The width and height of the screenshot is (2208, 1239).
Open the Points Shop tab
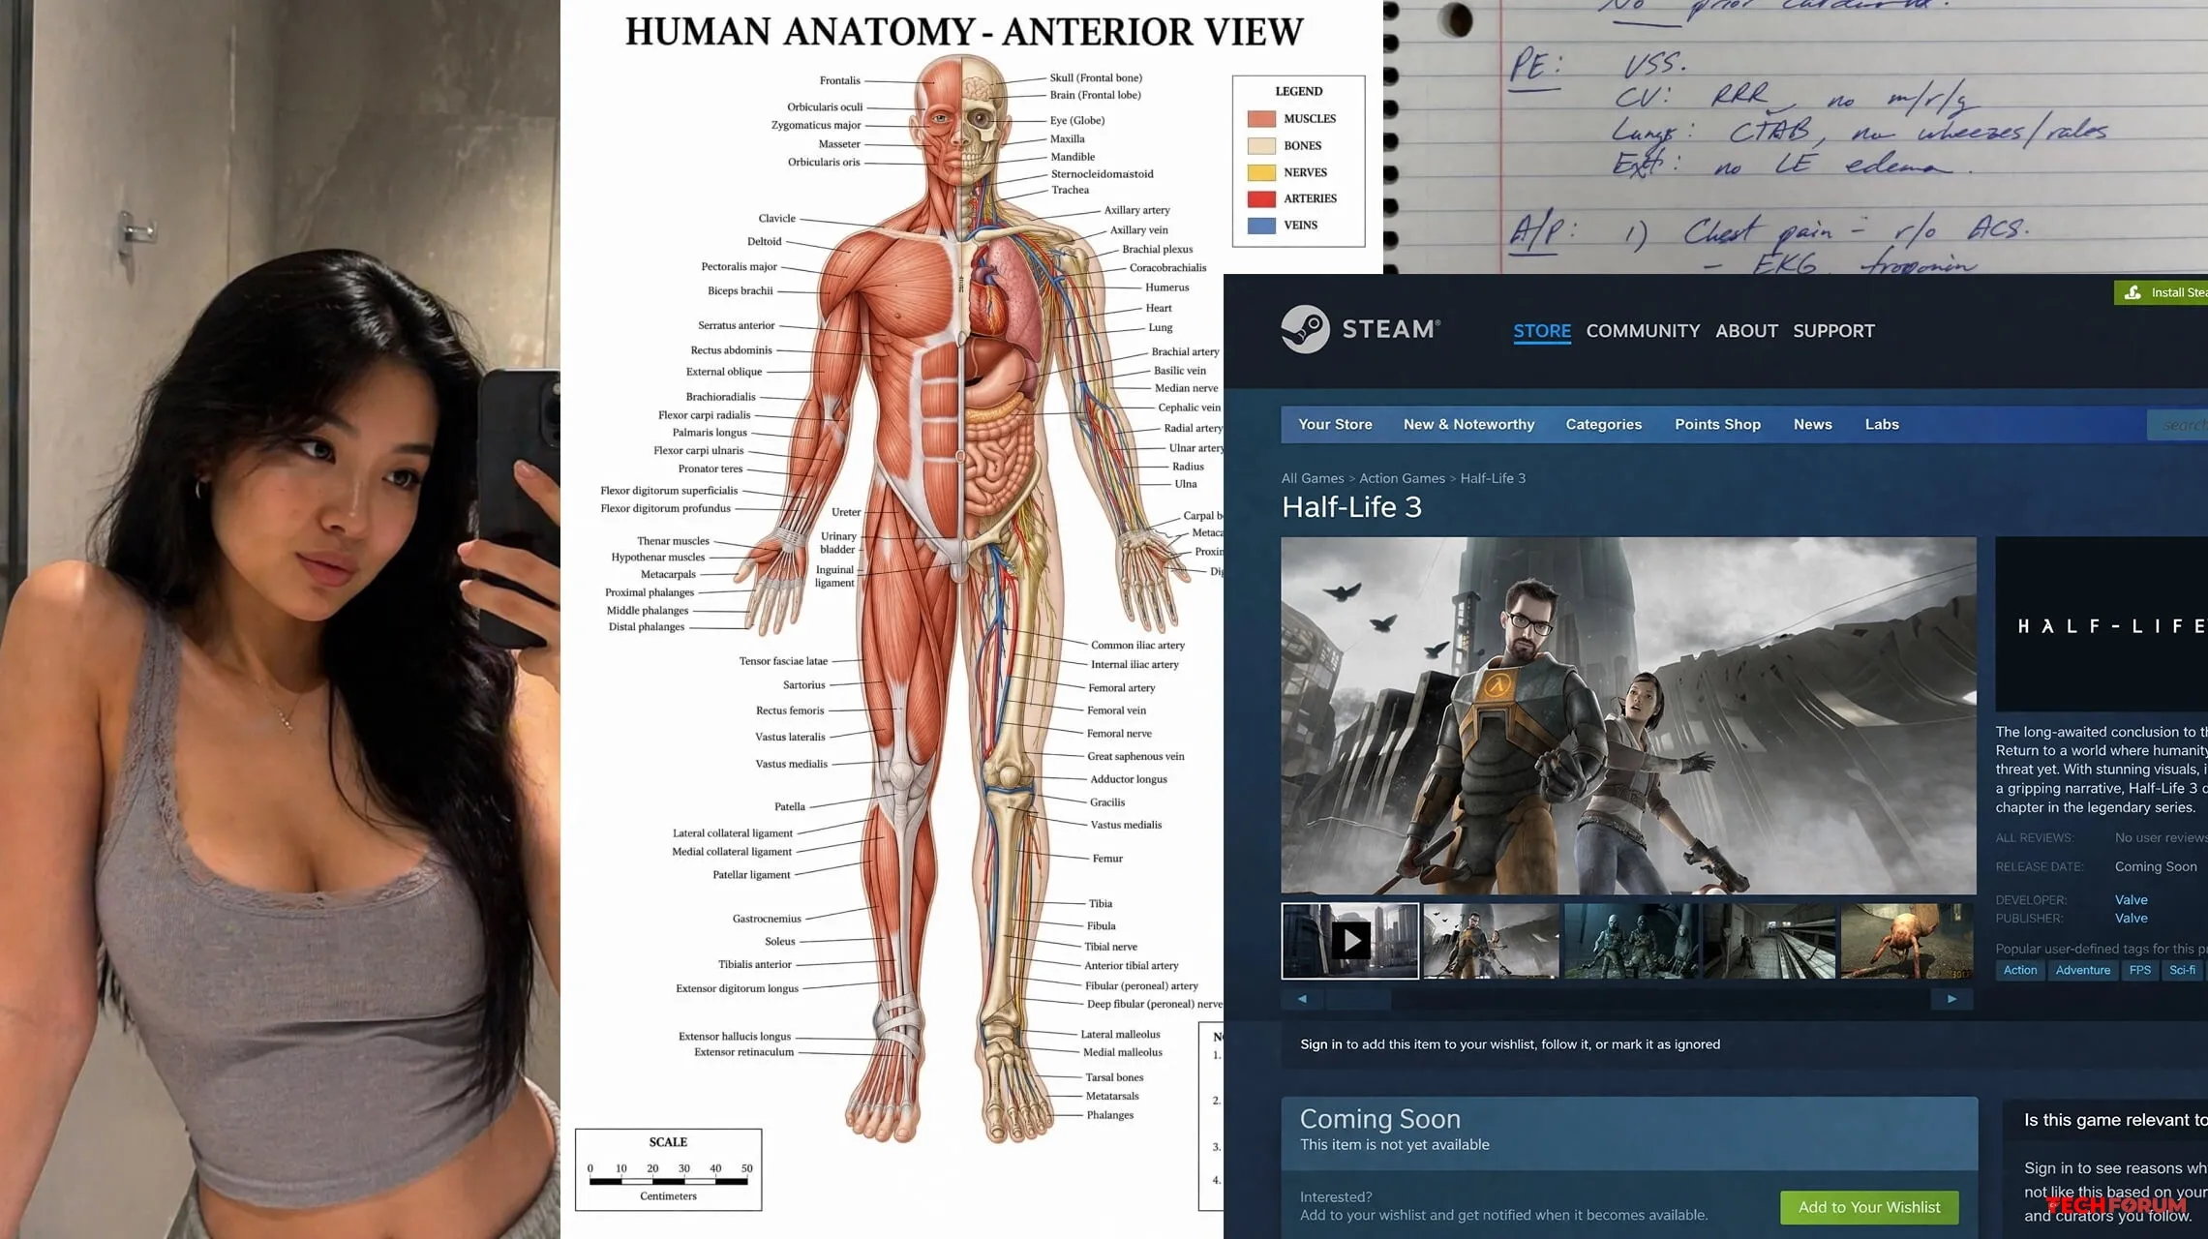pyautogui.click(x=1717, y=424)
